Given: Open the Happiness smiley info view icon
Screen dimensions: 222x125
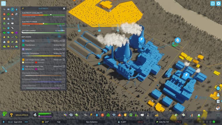Looking at the screenshot, I should tap(8, 42).
